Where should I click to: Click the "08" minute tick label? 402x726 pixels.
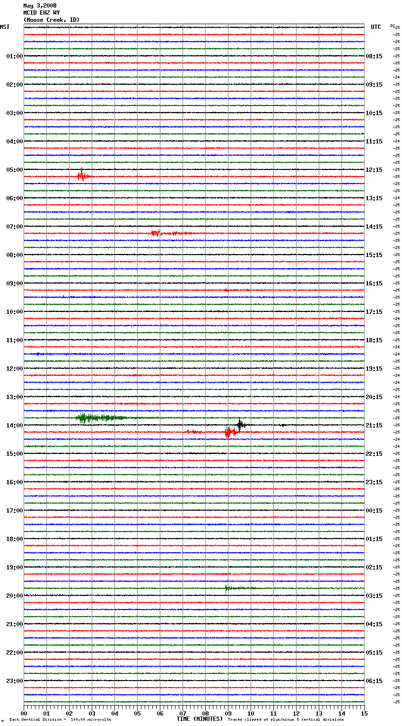coord(206,713)
